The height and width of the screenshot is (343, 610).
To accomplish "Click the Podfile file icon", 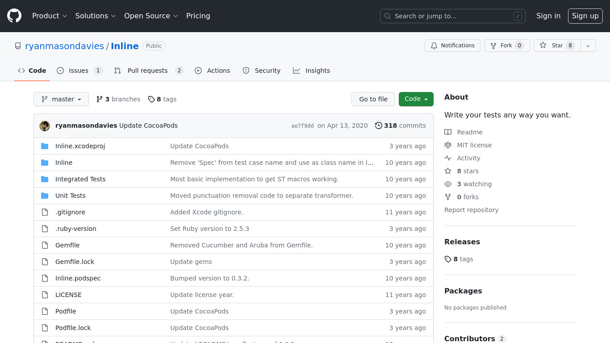I will coord(45,311).
